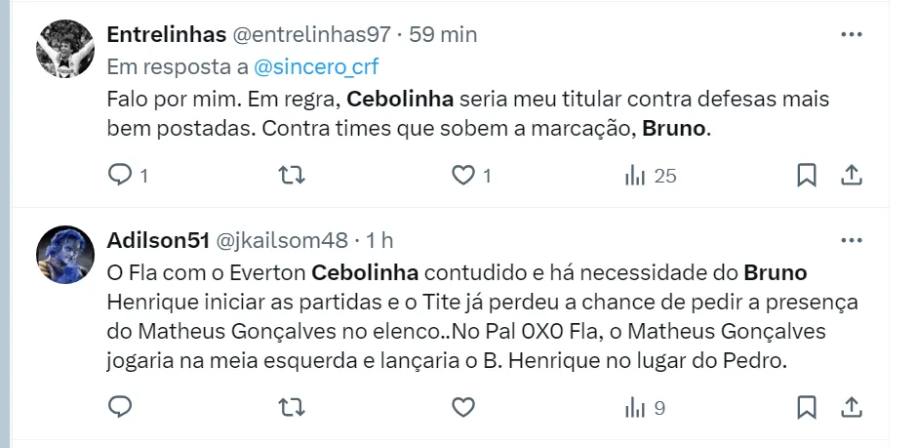Click the Adilson51 profile avatar
The image size is (917, 448).
pos(65,254)
